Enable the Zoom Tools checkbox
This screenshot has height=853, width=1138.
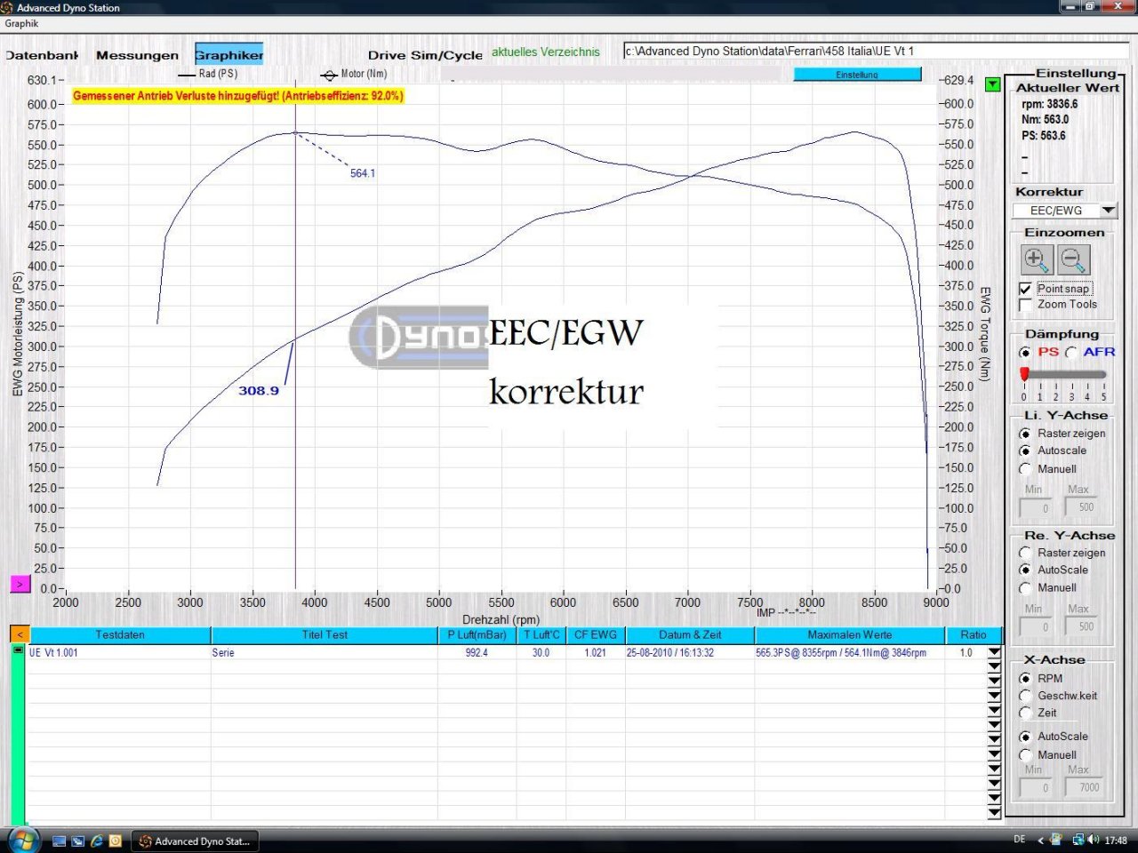[x=1025, y=305]
